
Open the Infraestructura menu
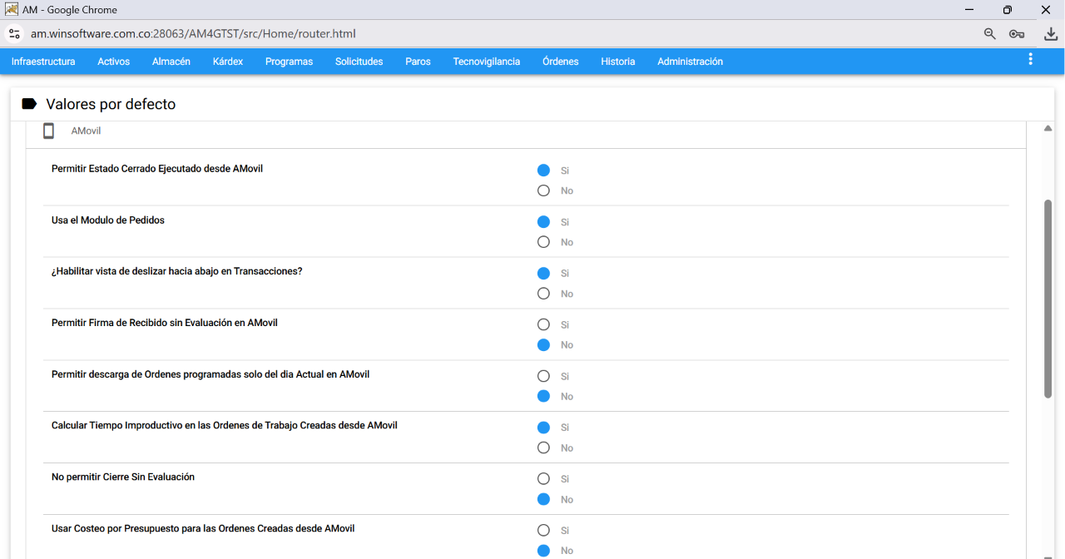[43, 62]
